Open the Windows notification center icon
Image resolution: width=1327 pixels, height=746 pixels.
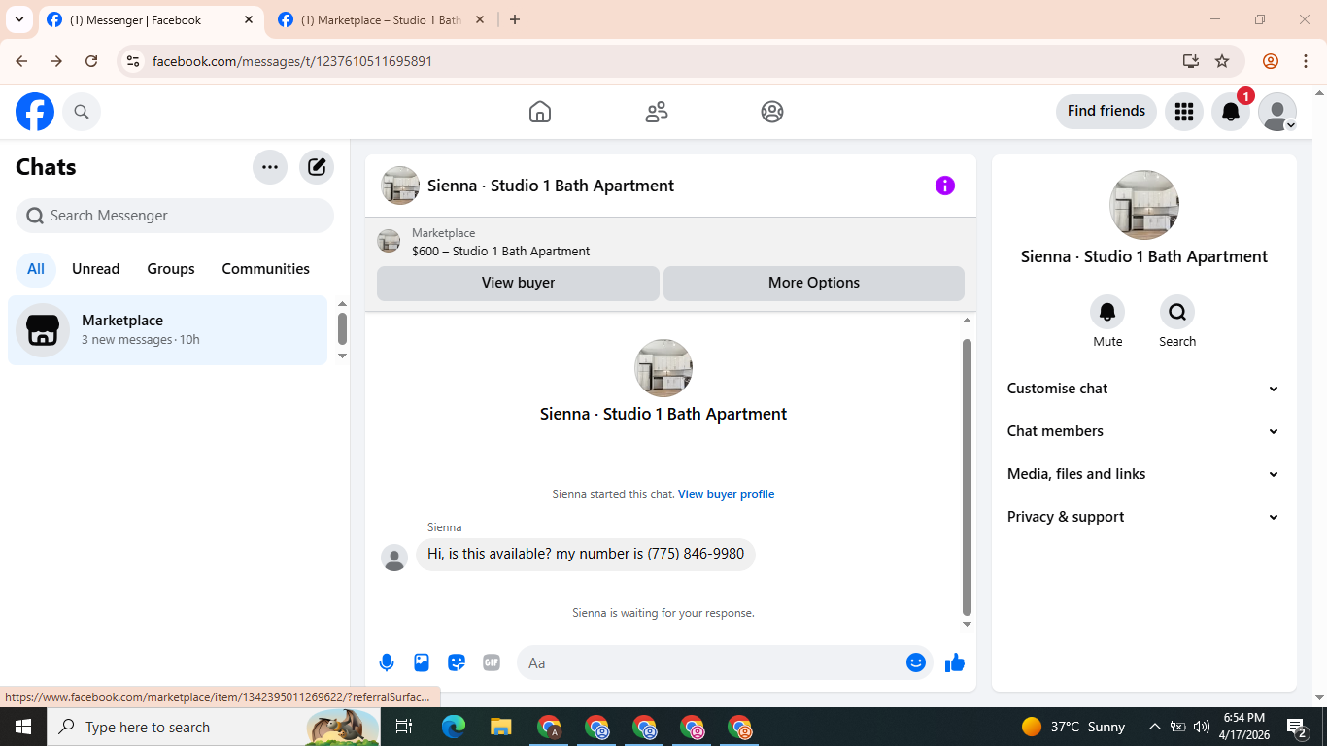click(x=1297, y=727)
